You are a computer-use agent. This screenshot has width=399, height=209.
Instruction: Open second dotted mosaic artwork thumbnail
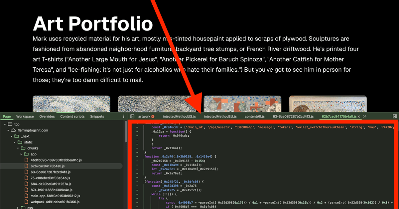(x=157, y=104)
